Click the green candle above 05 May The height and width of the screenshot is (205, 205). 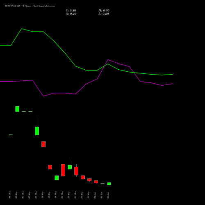coord(17,109)
